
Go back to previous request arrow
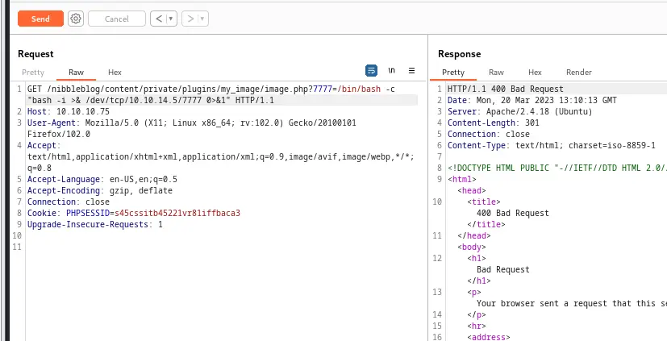tap(159, 19)
